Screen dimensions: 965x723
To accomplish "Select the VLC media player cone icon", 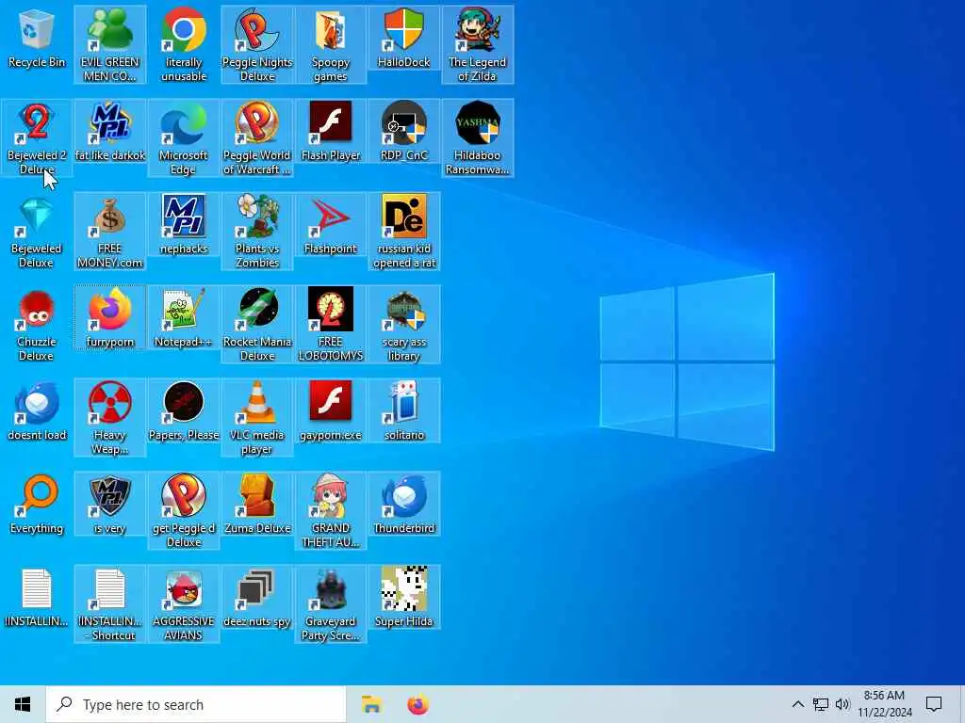I will tap(257, 418).
